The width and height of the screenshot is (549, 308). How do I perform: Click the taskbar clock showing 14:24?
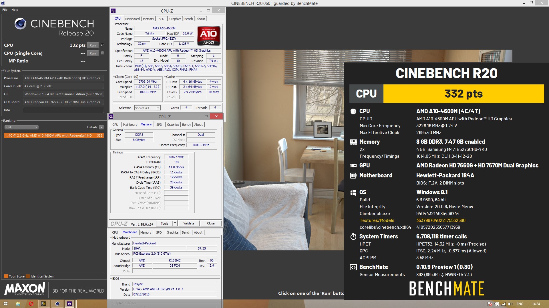536,304
